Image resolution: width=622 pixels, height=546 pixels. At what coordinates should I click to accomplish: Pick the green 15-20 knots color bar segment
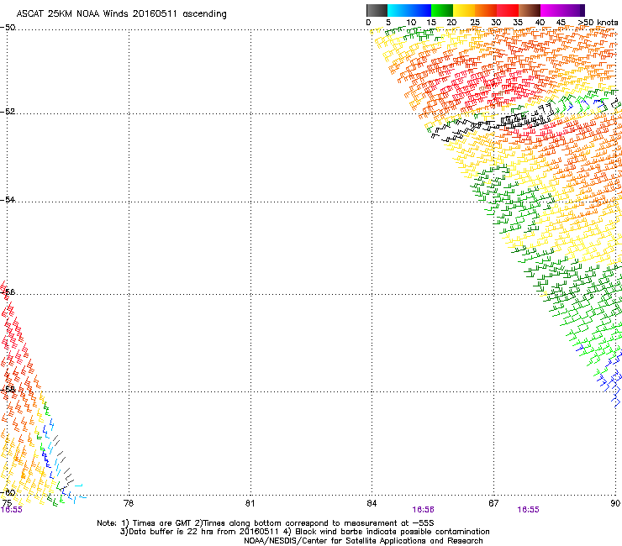442,10
